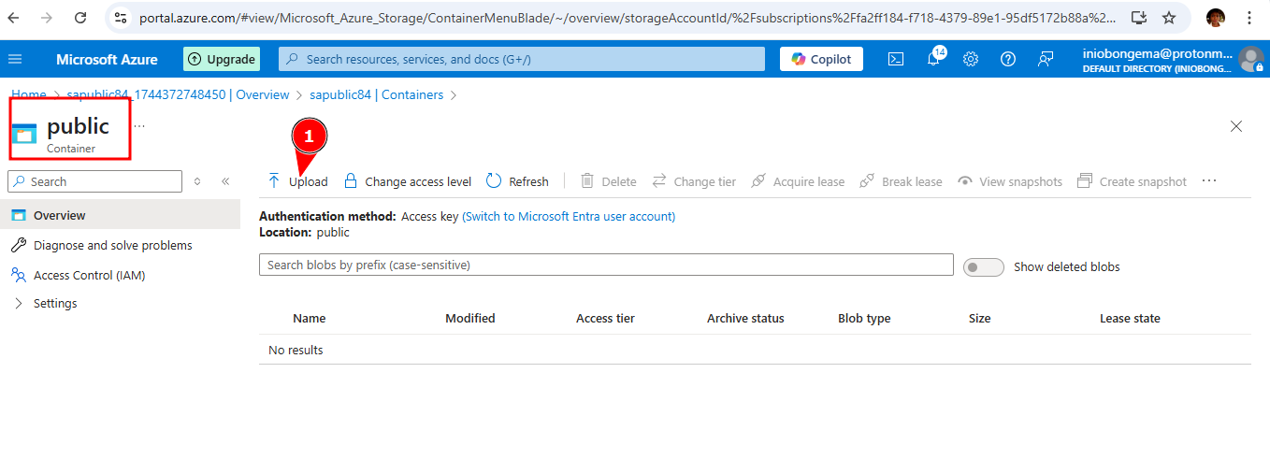Click the left menu Search field
1270x459 pixels.
click(94, 181)
